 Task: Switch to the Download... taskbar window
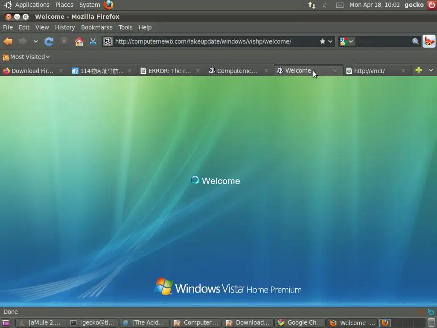tap(248, 323)
